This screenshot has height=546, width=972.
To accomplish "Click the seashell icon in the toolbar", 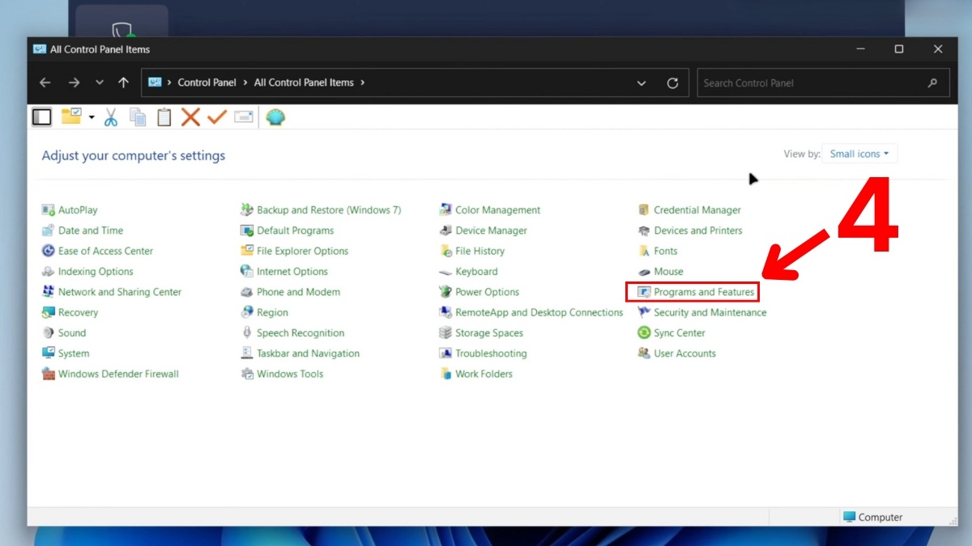I will click(x=275, y=117).
